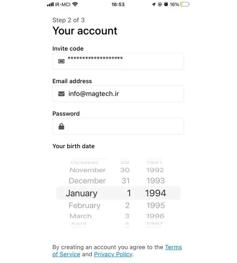Focus the Invite code input field
237x263 pixels.
[123, 61]
